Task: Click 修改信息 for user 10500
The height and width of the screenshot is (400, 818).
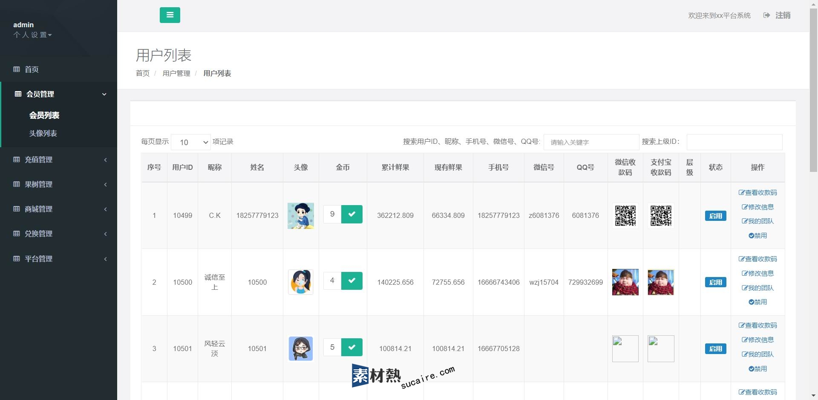Action: pos(758,273)
